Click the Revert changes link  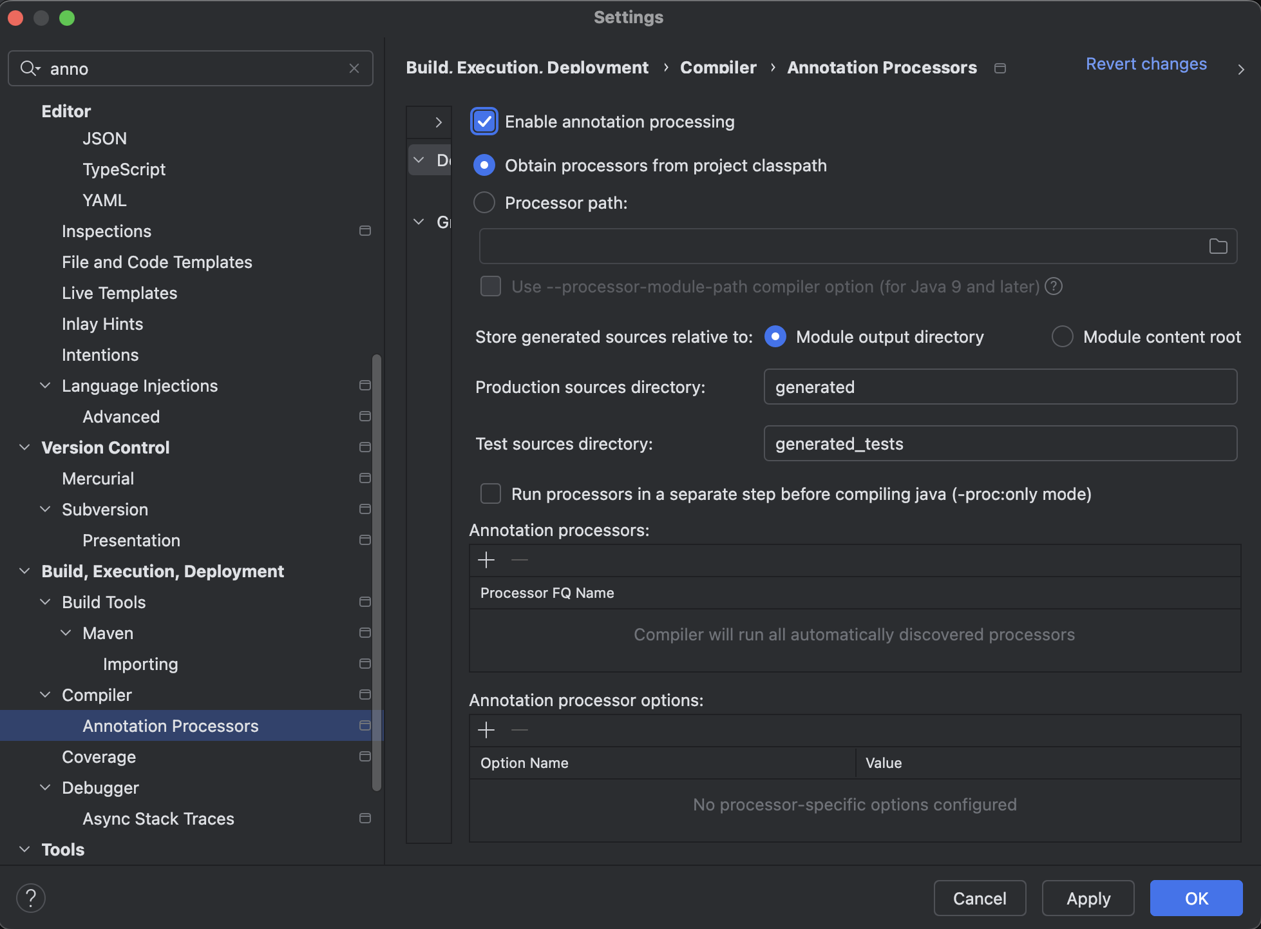coord(1146,64)
